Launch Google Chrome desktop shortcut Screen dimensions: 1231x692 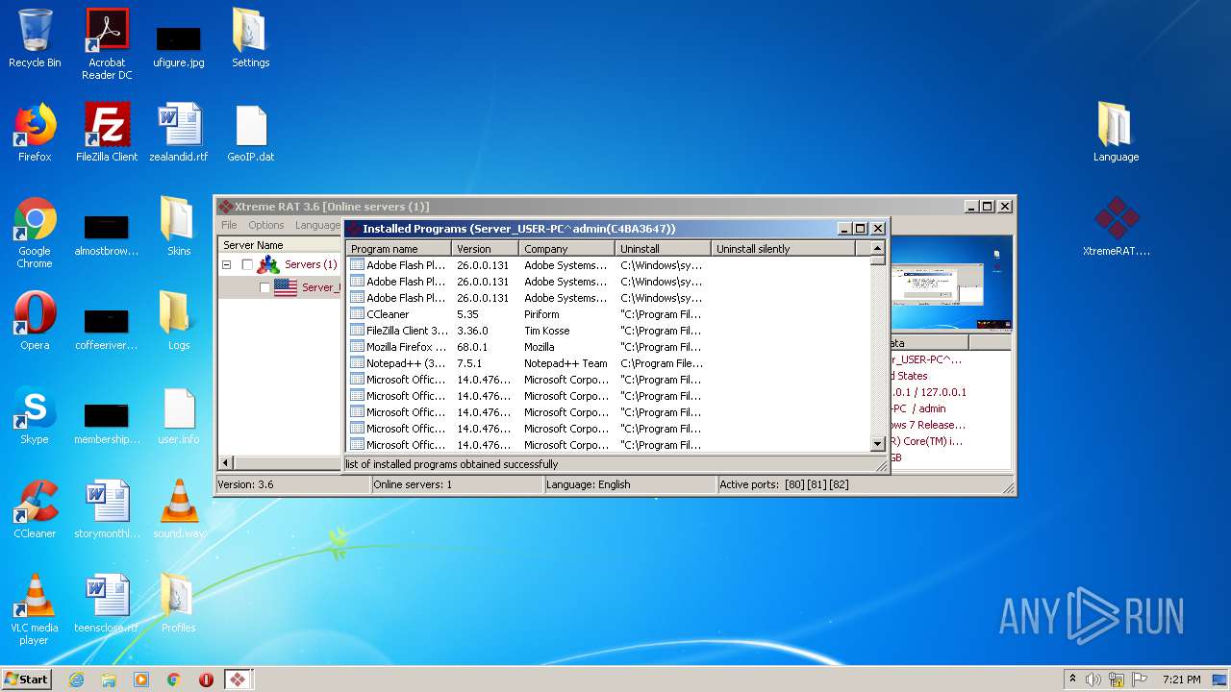click(x=35, y=233)
